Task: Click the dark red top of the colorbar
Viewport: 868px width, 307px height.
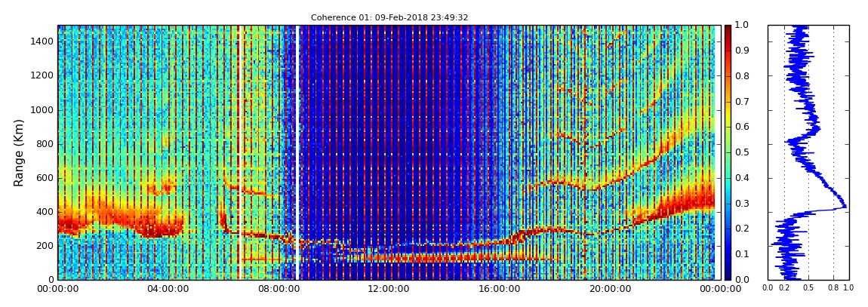Action: click(x=728, y=29)
